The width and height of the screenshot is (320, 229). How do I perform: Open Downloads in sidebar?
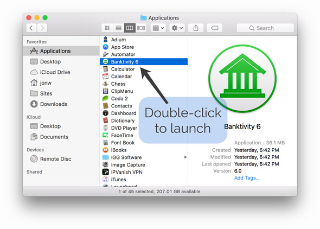[x=61, y=104]
